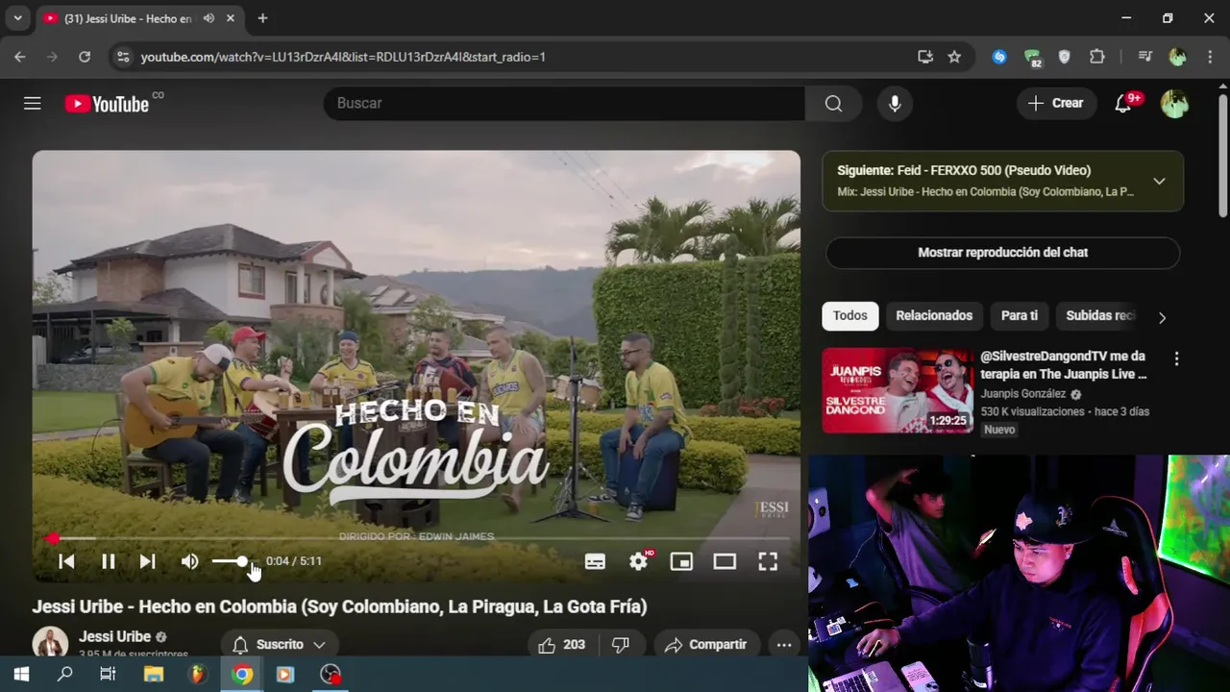Open Windows taskbar search
This screenshot has height=692, width=1230.
(x=64, y=675)
